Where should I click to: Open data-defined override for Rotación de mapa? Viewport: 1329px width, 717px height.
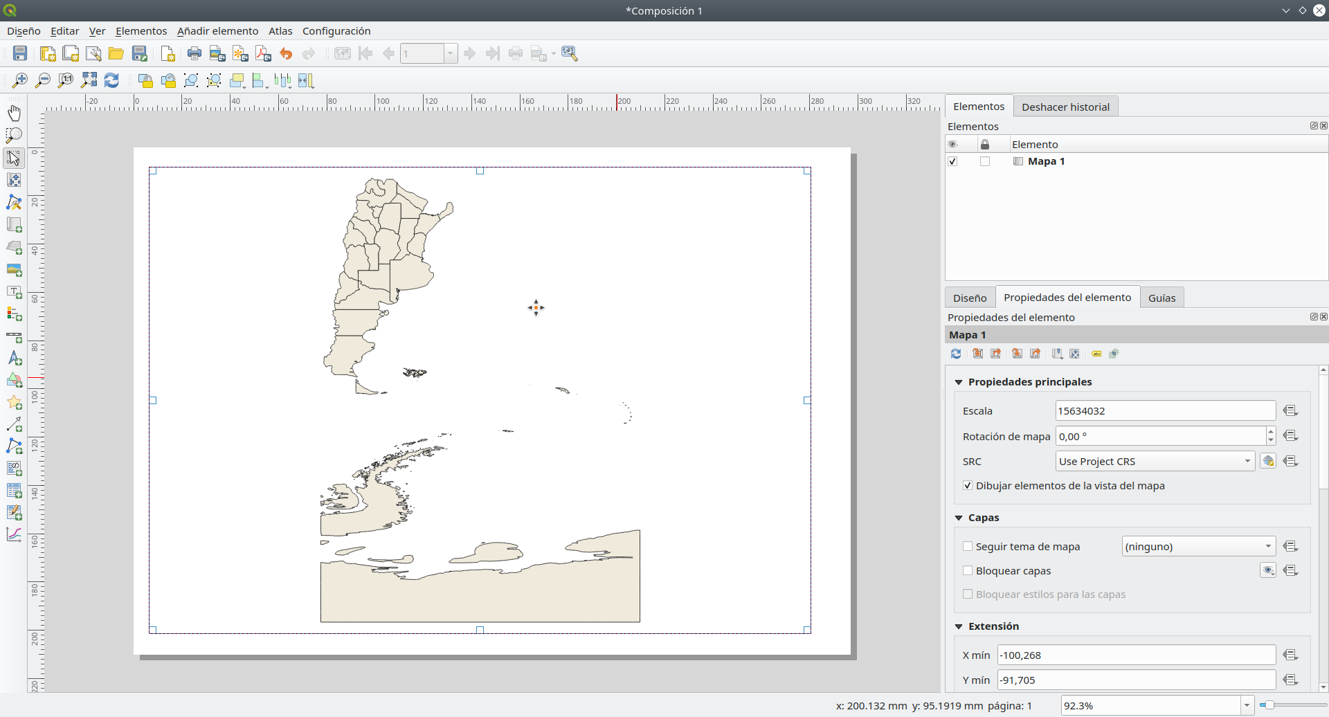(1290, 435)
